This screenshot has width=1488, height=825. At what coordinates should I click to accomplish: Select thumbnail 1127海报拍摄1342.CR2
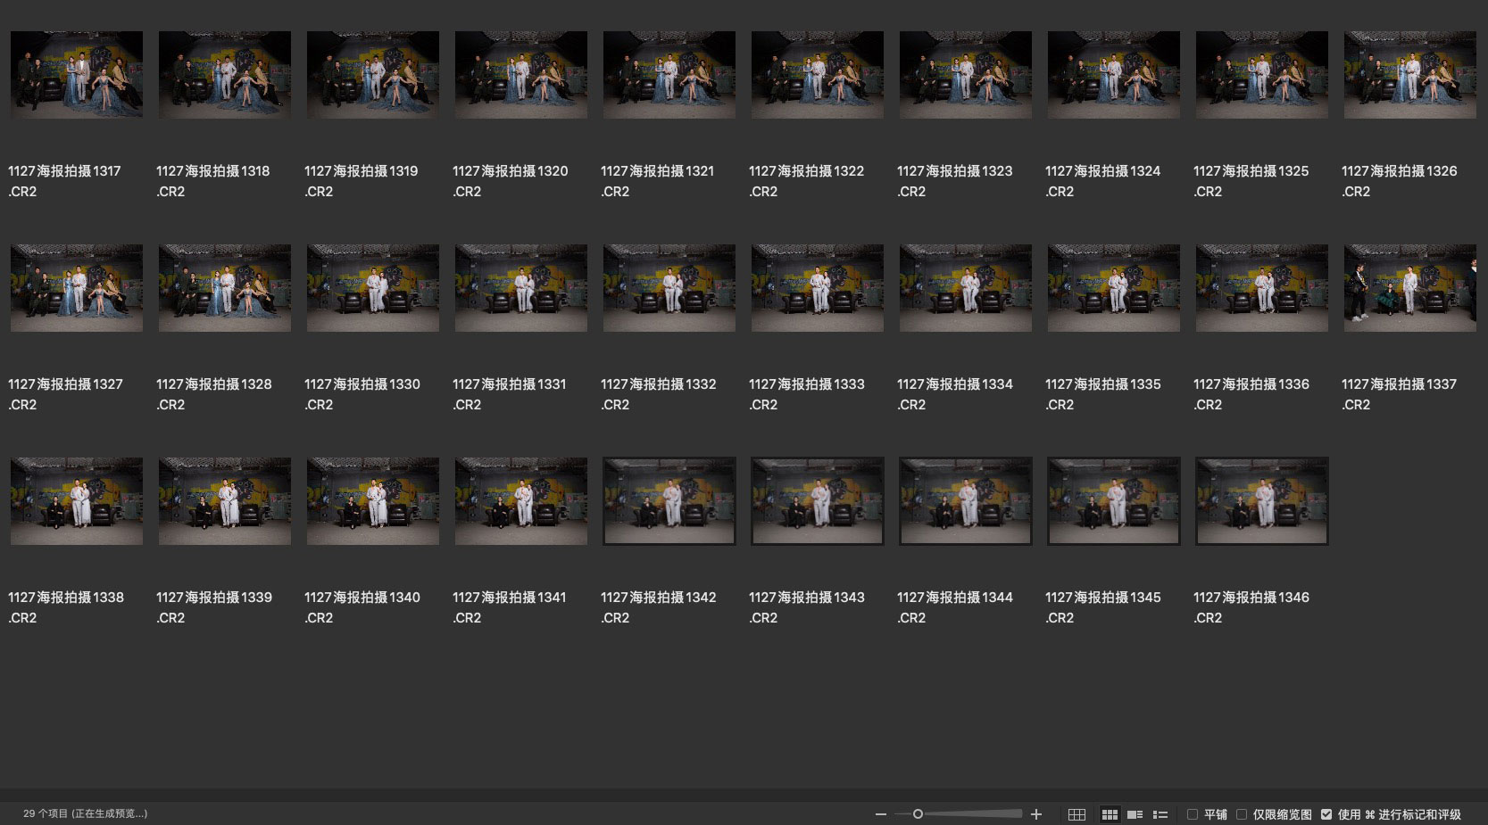(669, 501)
